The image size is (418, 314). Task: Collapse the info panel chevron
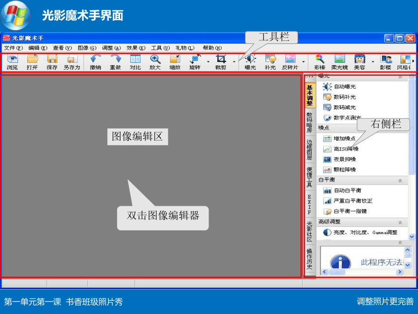point(400,242)
